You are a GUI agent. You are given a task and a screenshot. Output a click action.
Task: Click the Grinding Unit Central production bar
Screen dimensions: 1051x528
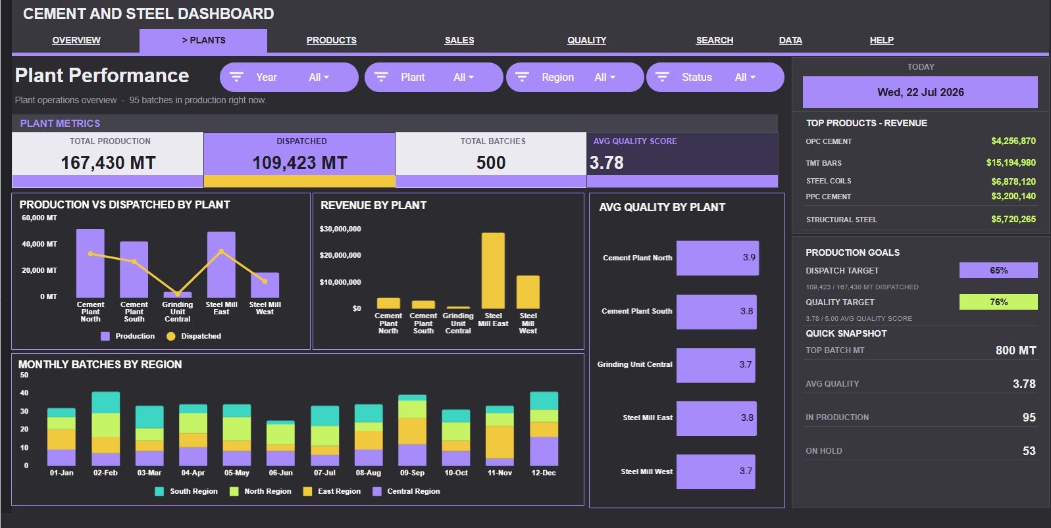tap(178, 295)
